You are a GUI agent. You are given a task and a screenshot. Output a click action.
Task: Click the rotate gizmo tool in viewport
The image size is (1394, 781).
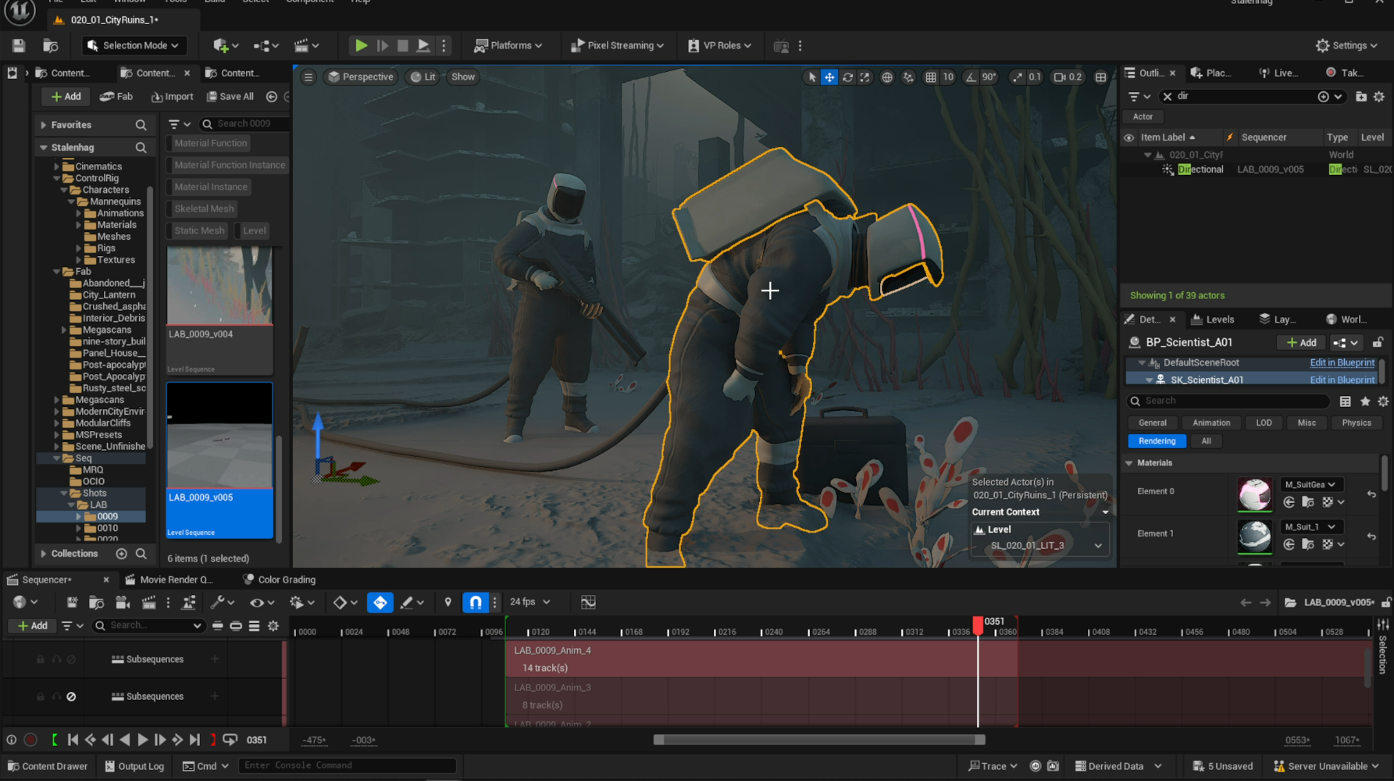[x=847, y=77]
